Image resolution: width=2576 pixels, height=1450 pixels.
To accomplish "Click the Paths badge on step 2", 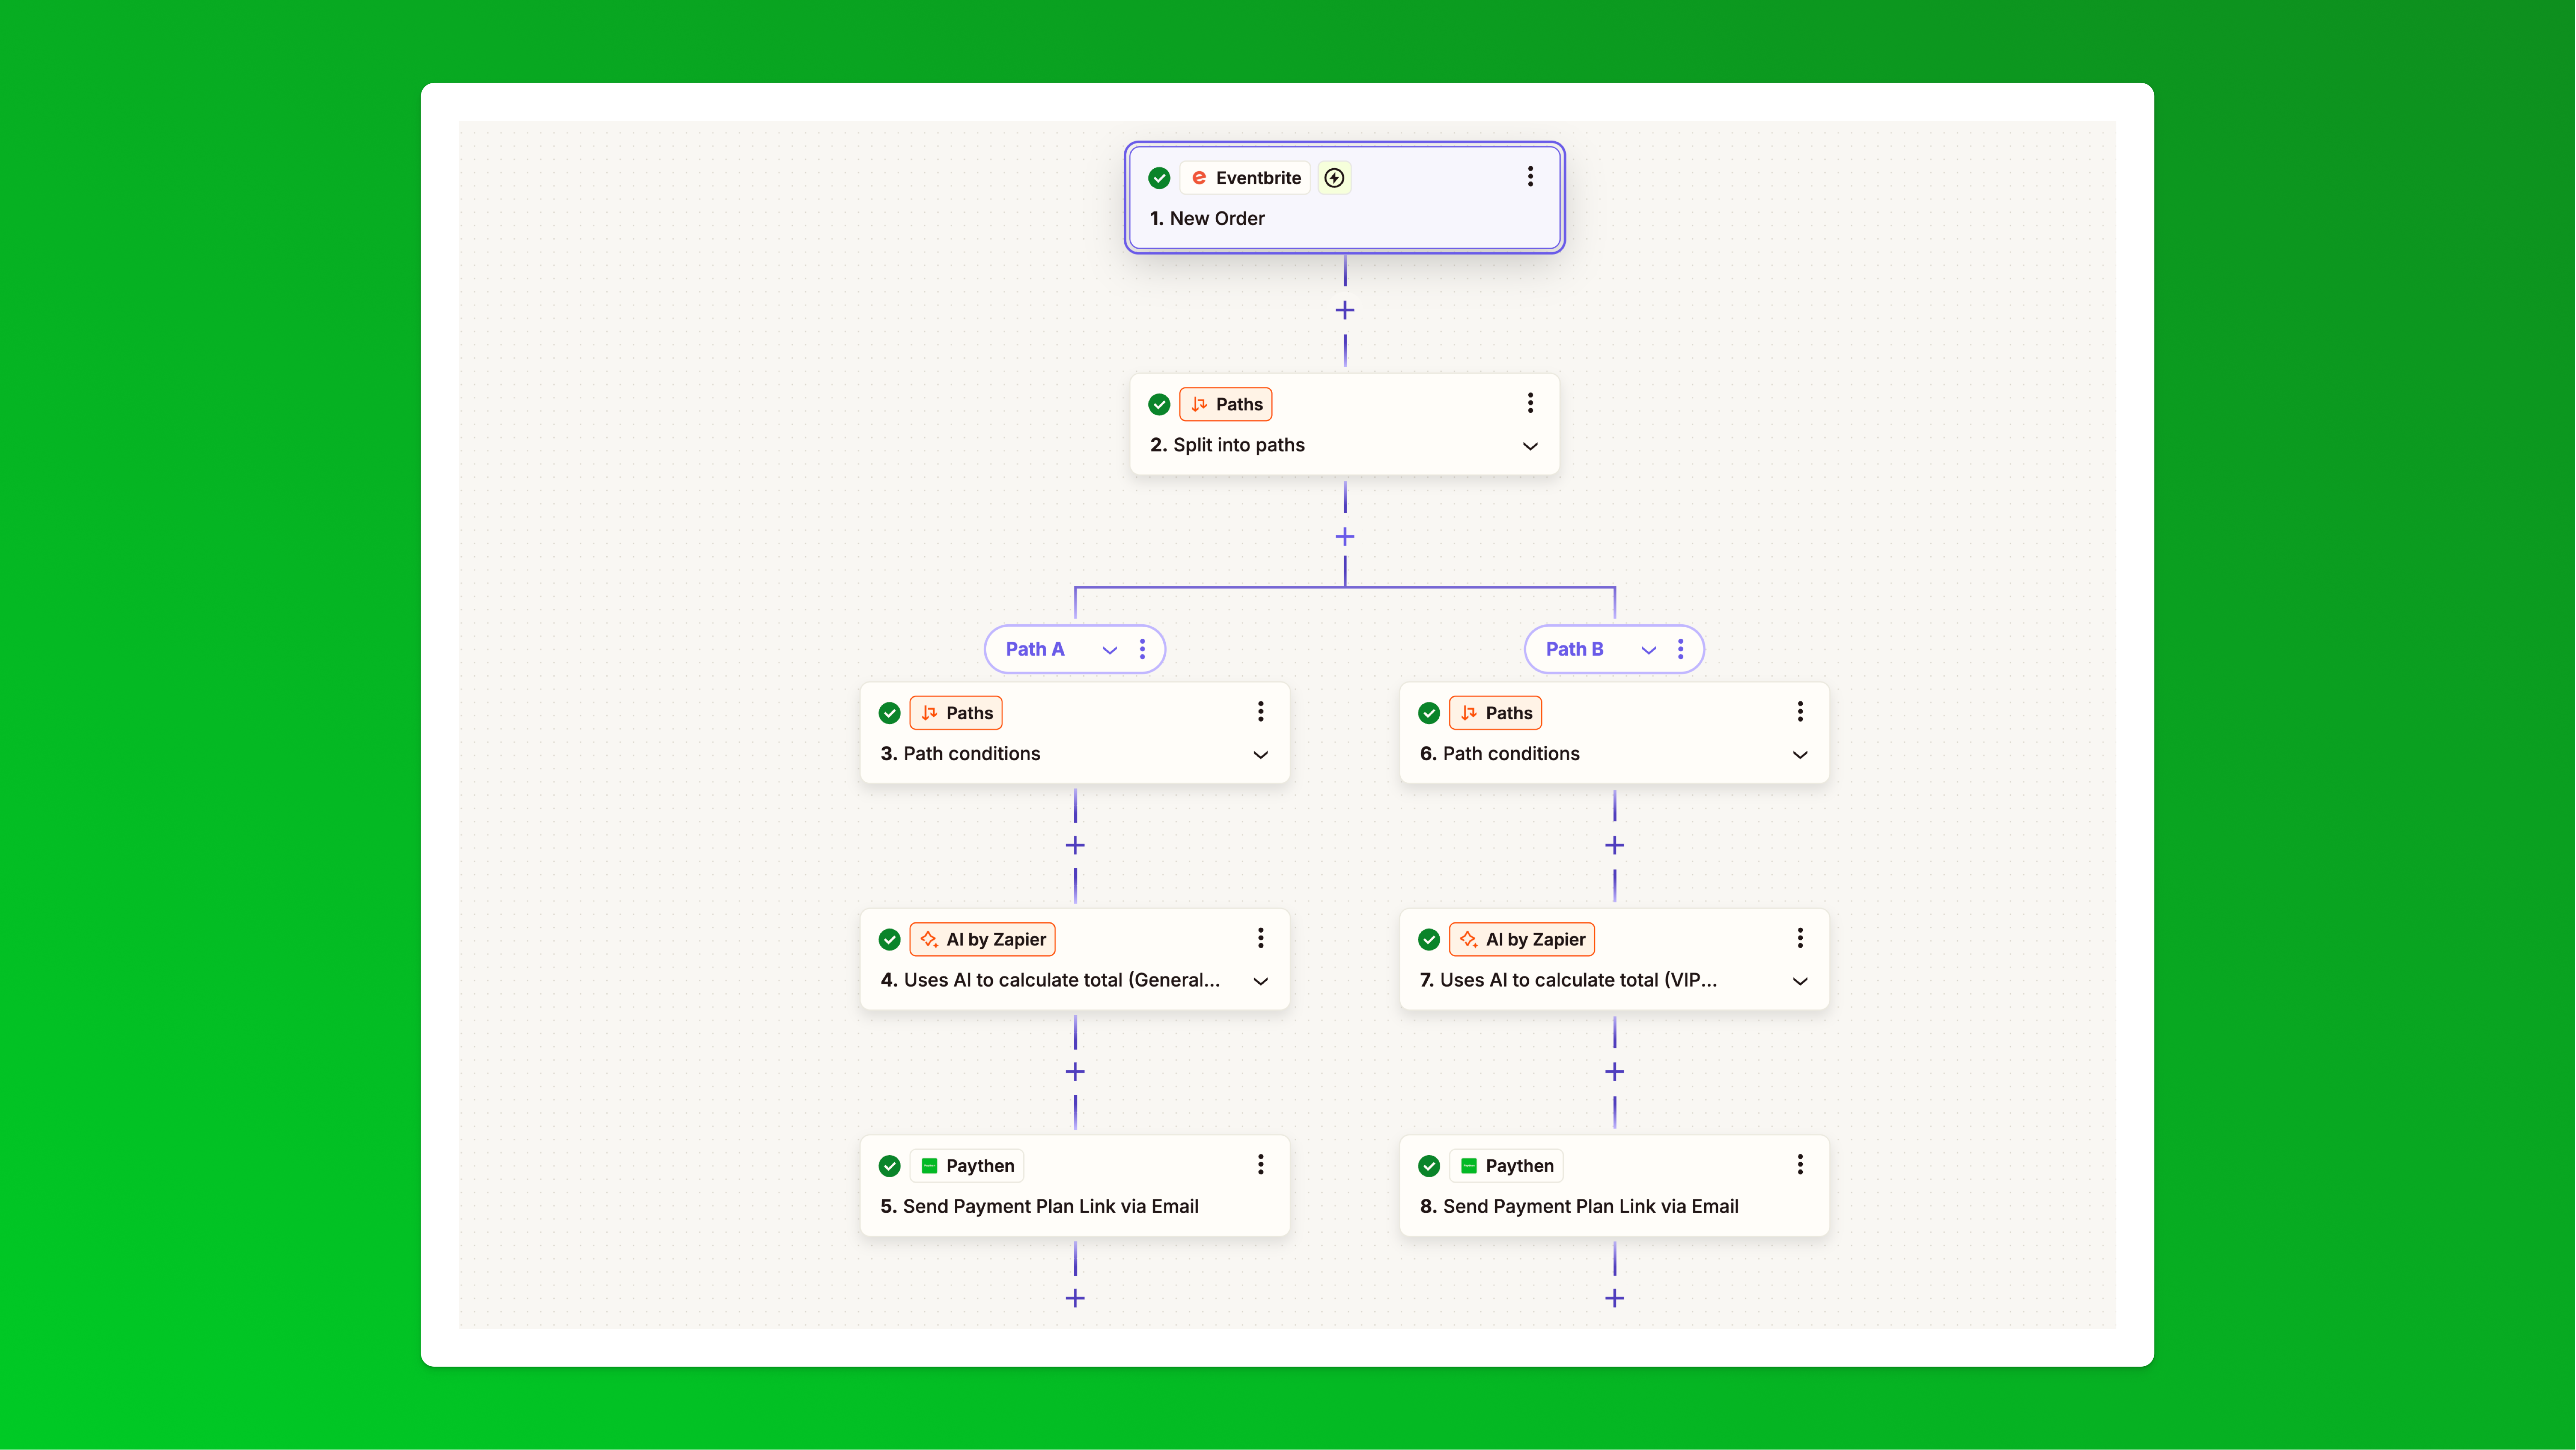I will pos(1226,404).
